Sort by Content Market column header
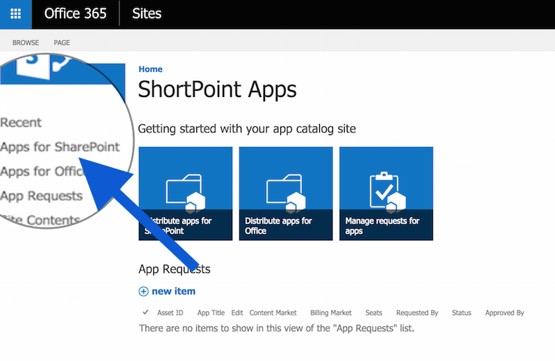The image size is (555, 361). (273, 312)
